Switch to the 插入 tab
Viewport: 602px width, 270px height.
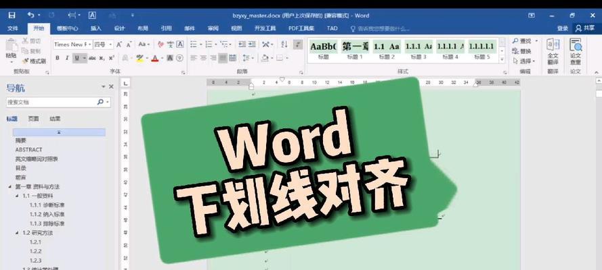click(95, 28)
